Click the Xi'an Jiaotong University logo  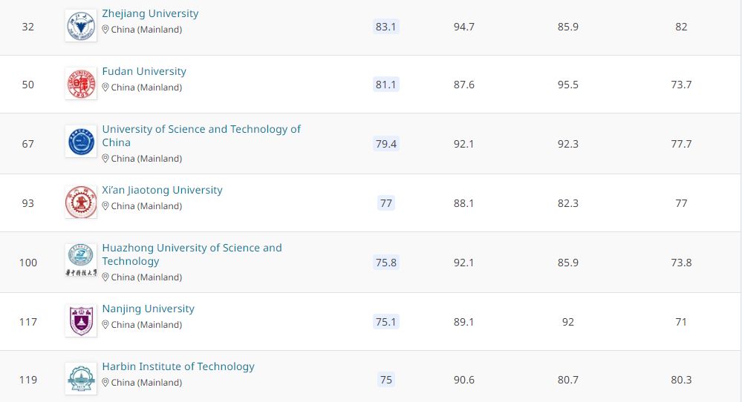[x=80, y=202]
